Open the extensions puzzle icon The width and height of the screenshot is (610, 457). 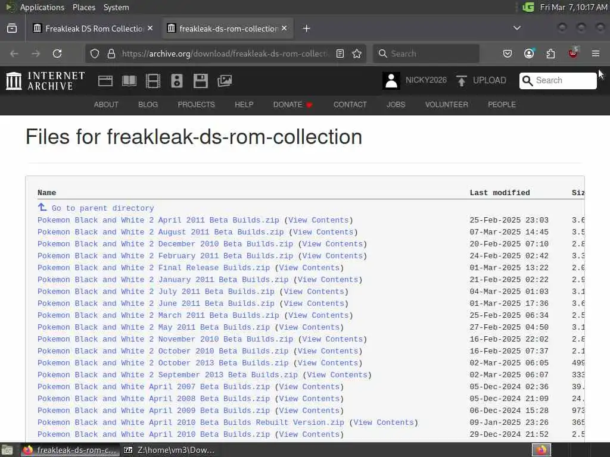550,54
